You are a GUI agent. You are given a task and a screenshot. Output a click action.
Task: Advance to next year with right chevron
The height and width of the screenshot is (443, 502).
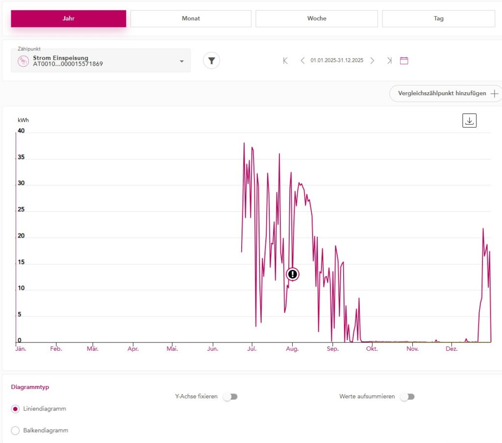point(372,61)
